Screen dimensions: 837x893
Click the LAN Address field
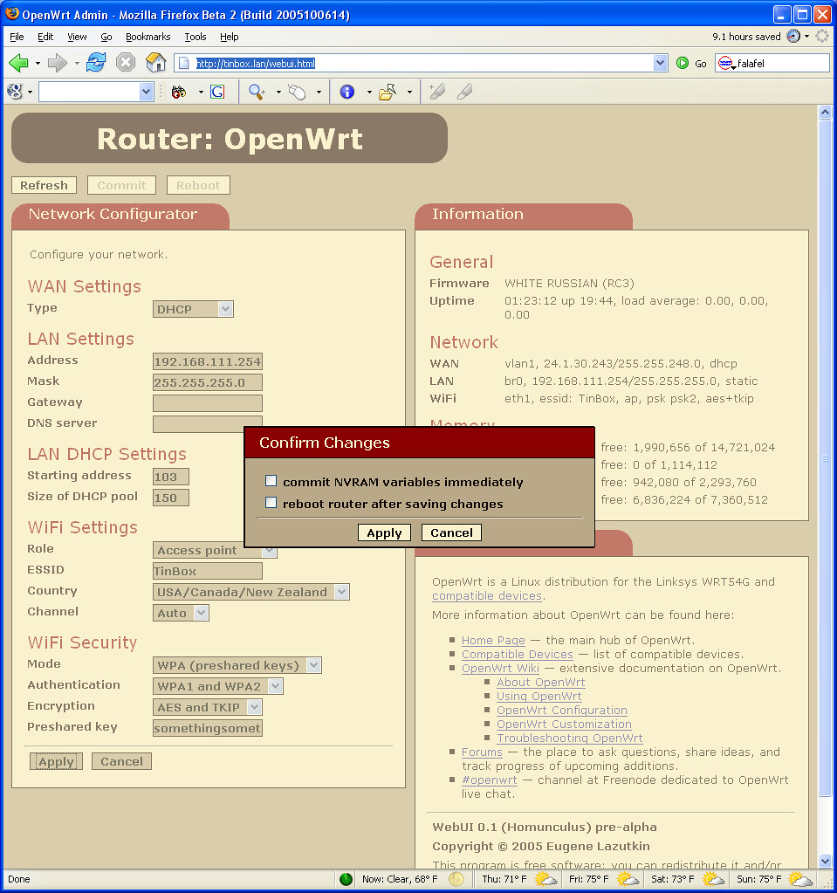tap(207, 361)
